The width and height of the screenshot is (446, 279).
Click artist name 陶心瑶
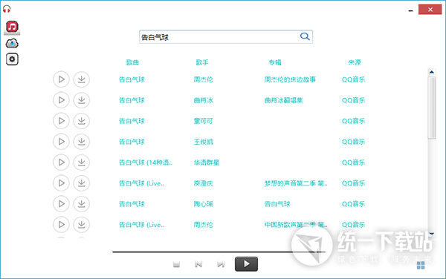coord(203,204)
